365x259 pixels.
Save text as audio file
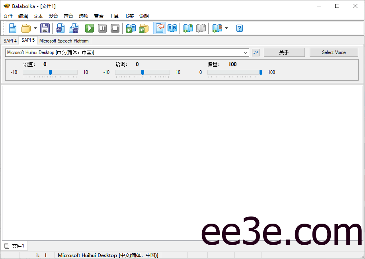click(x=60, y=28)
